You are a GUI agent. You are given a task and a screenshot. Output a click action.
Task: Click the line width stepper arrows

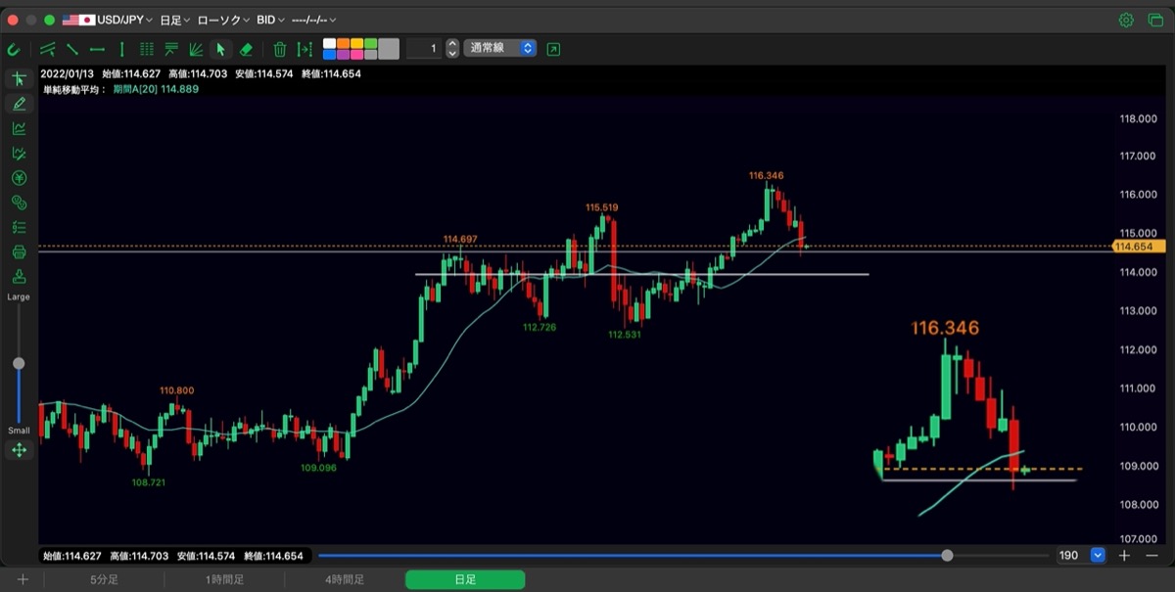click(451, 48)
